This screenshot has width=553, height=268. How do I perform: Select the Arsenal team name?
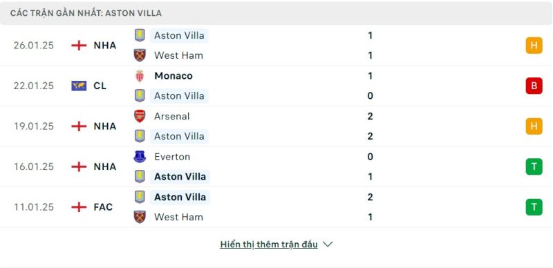171,116
